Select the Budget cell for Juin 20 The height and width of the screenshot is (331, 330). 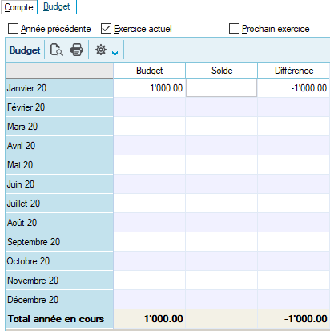[x=149, y=184]
